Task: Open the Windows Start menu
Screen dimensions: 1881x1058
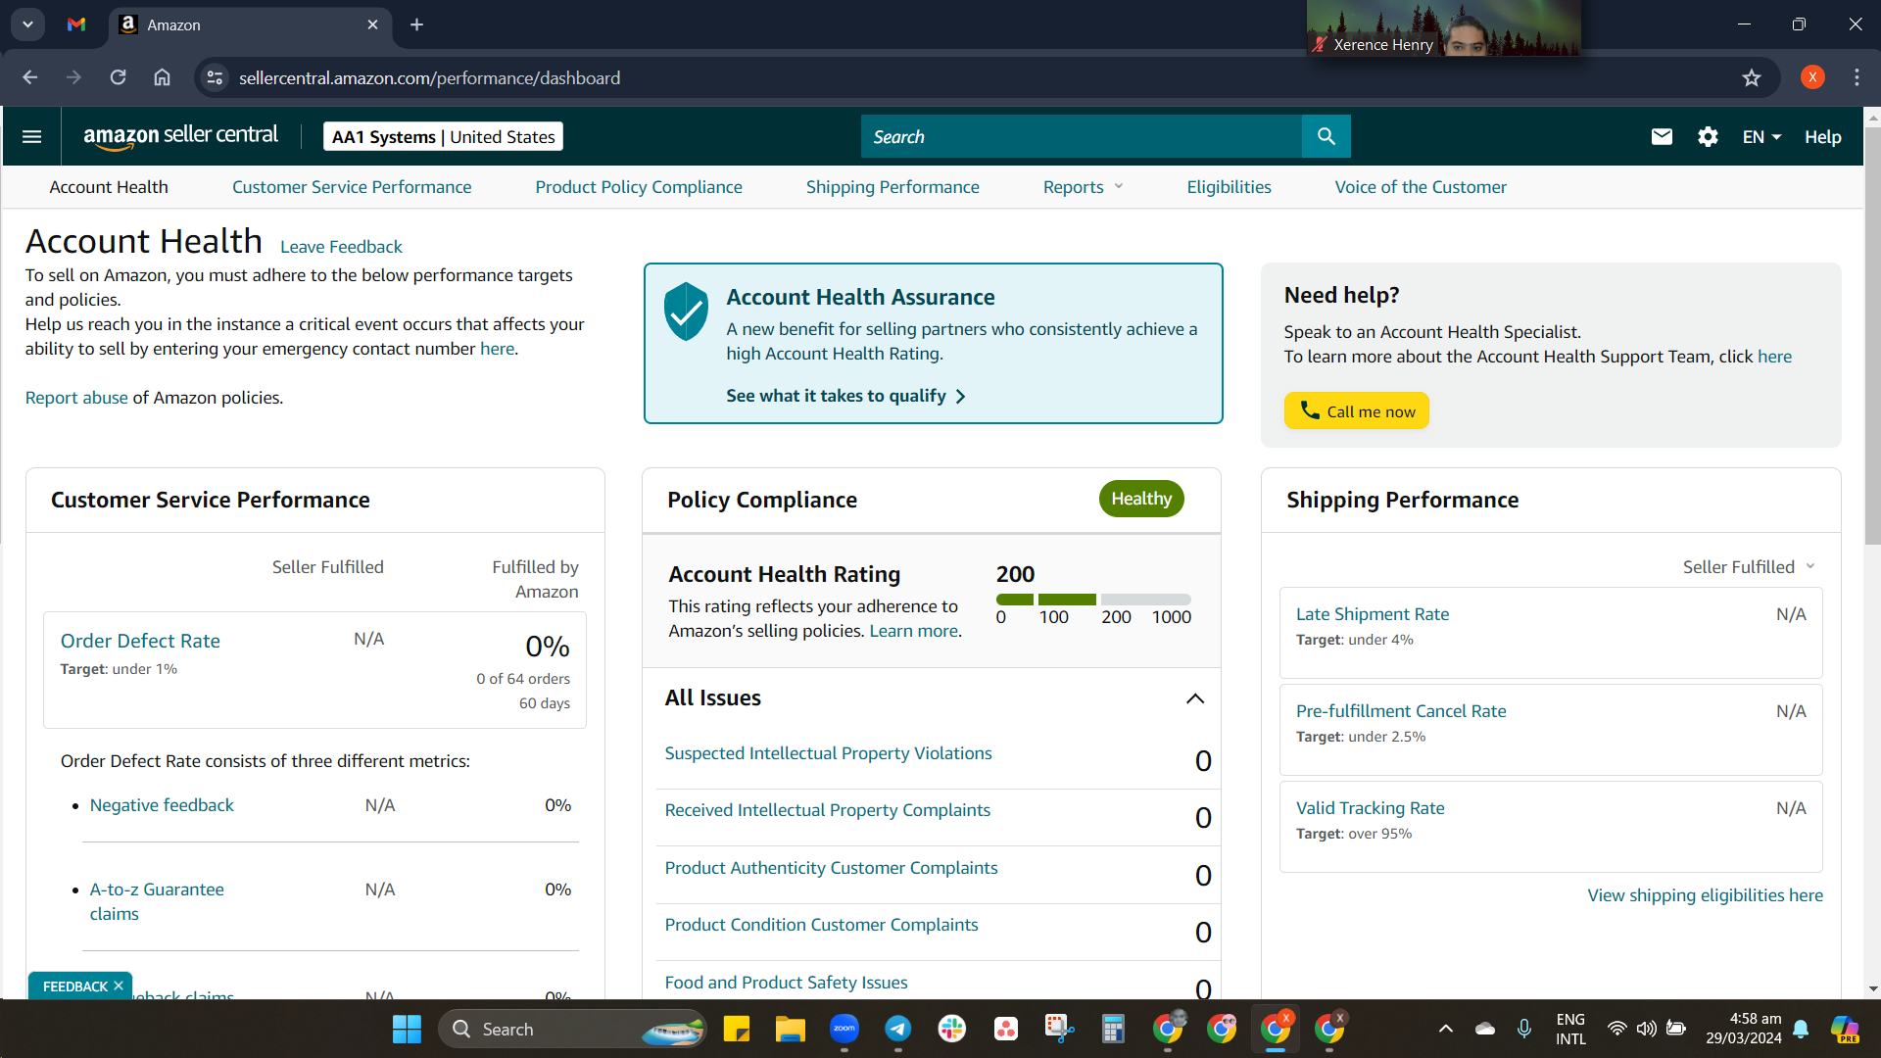Action: point(407,1029)
